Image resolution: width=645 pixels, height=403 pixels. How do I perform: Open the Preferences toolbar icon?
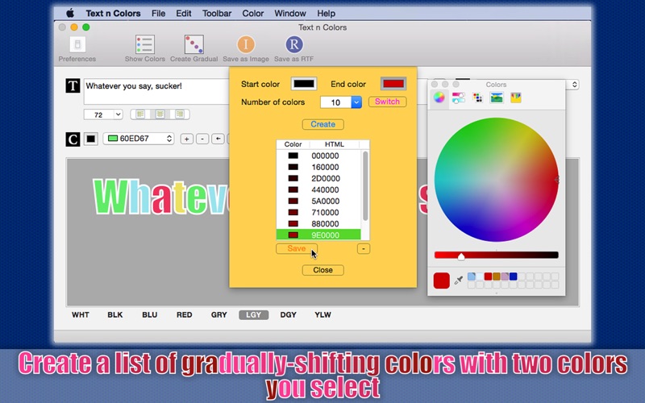pos(77,44)
